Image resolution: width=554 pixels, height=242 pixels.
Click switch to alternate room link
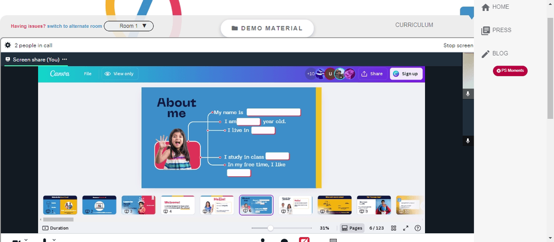pyautogui.click(x=75, y=26)
